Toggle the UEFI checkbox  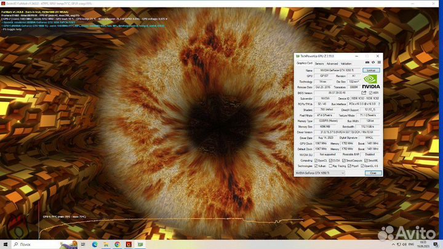point(371,92)
